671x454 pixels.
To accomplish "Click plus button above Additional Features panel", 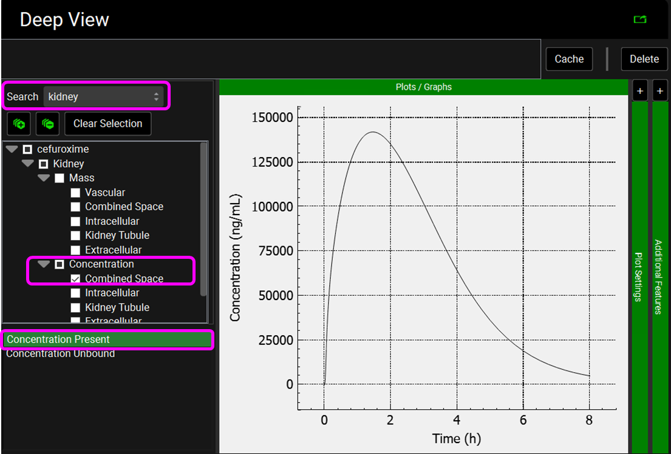I will tap(660, 91).
